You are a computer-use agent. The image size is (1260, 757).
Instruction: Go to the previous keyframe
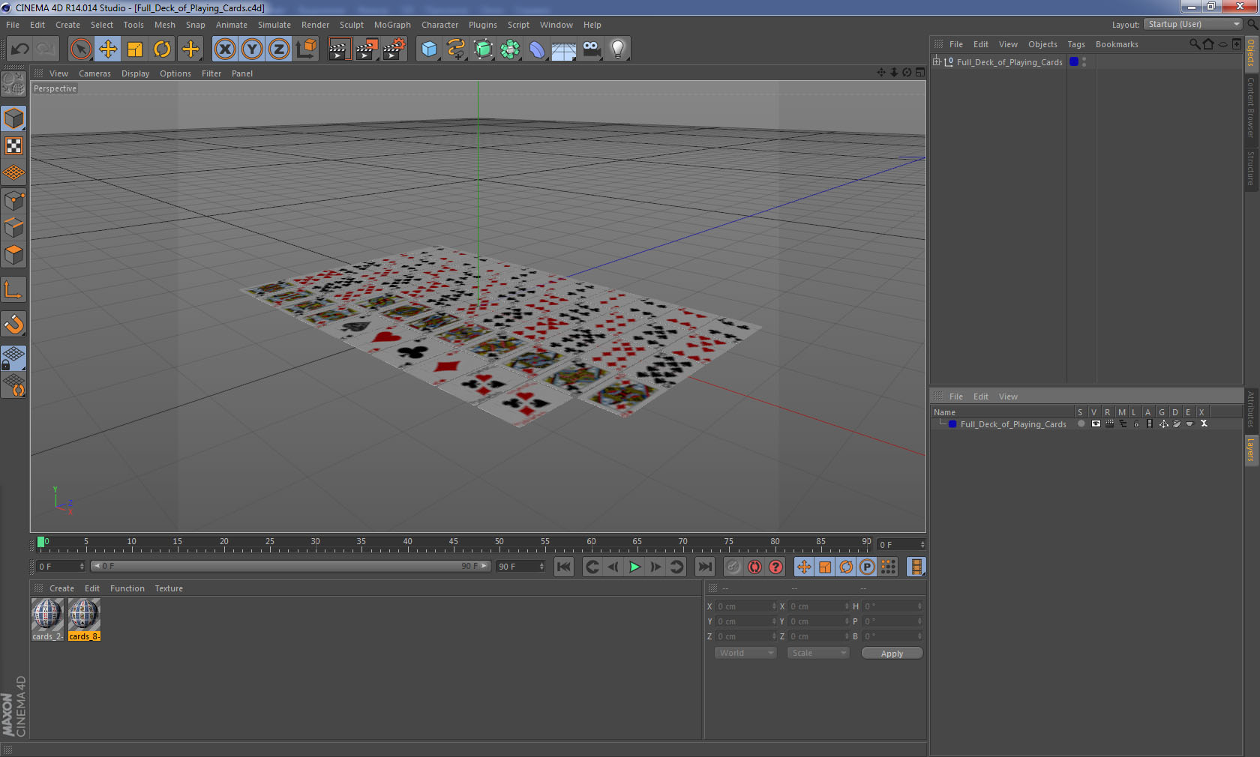[592, 567]
